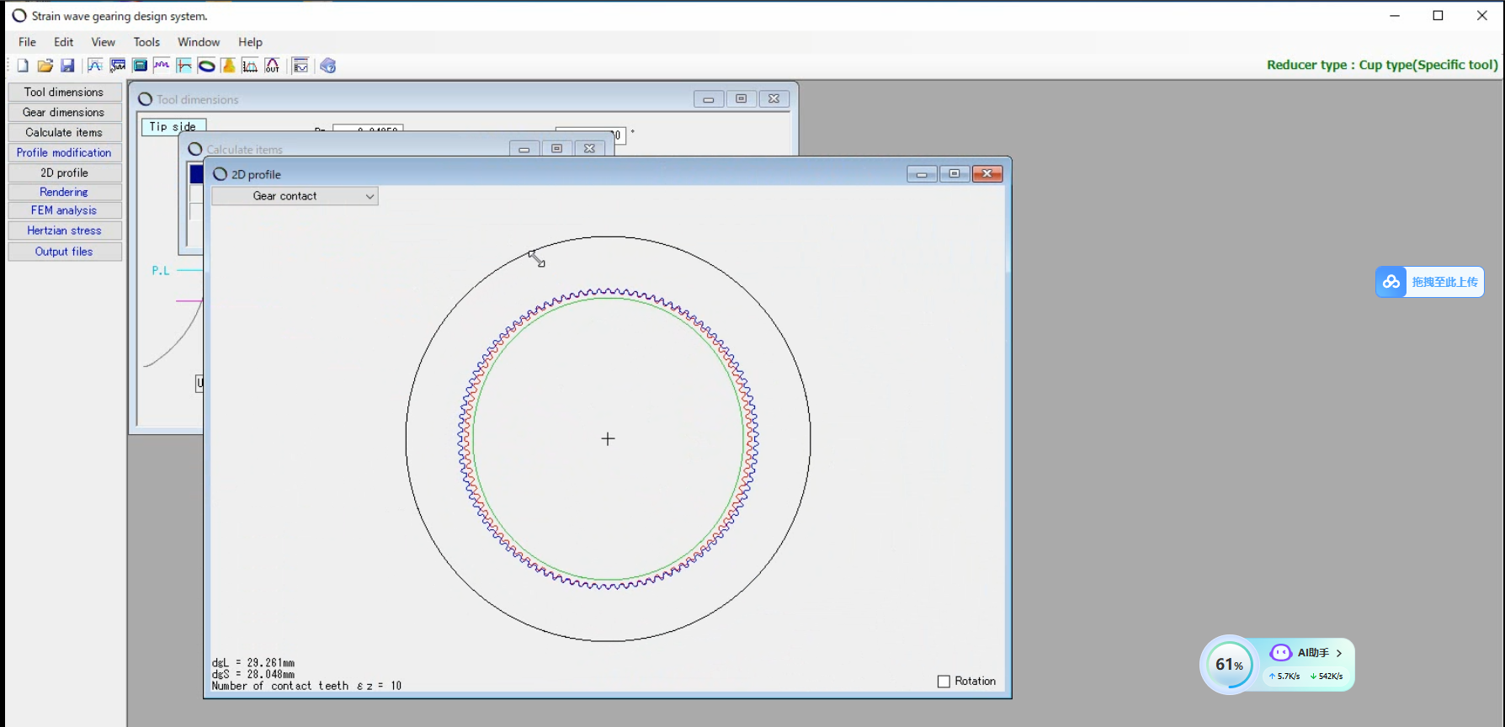This screenshot has height=727, width=1505.
Task: Click the Hertzian stress sidebar button
Action: pyautogui.click(x=64, y=231)
